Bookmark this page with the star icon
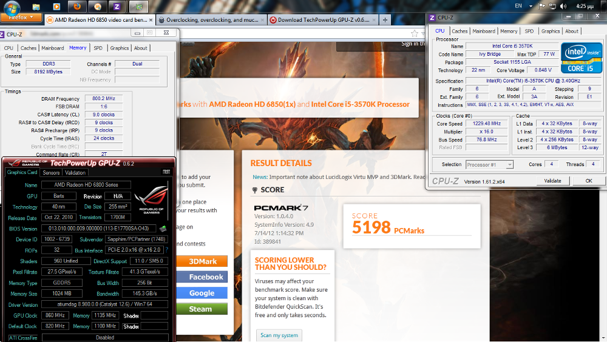Screen dimensions: 607x342 (x=414, y=33)
